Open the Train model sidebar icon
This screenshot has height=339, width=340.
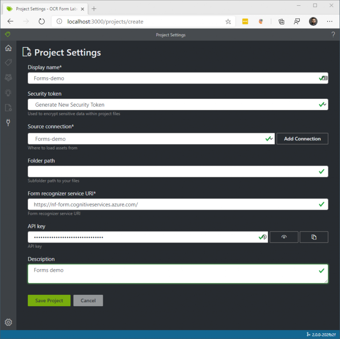point(8,77)
